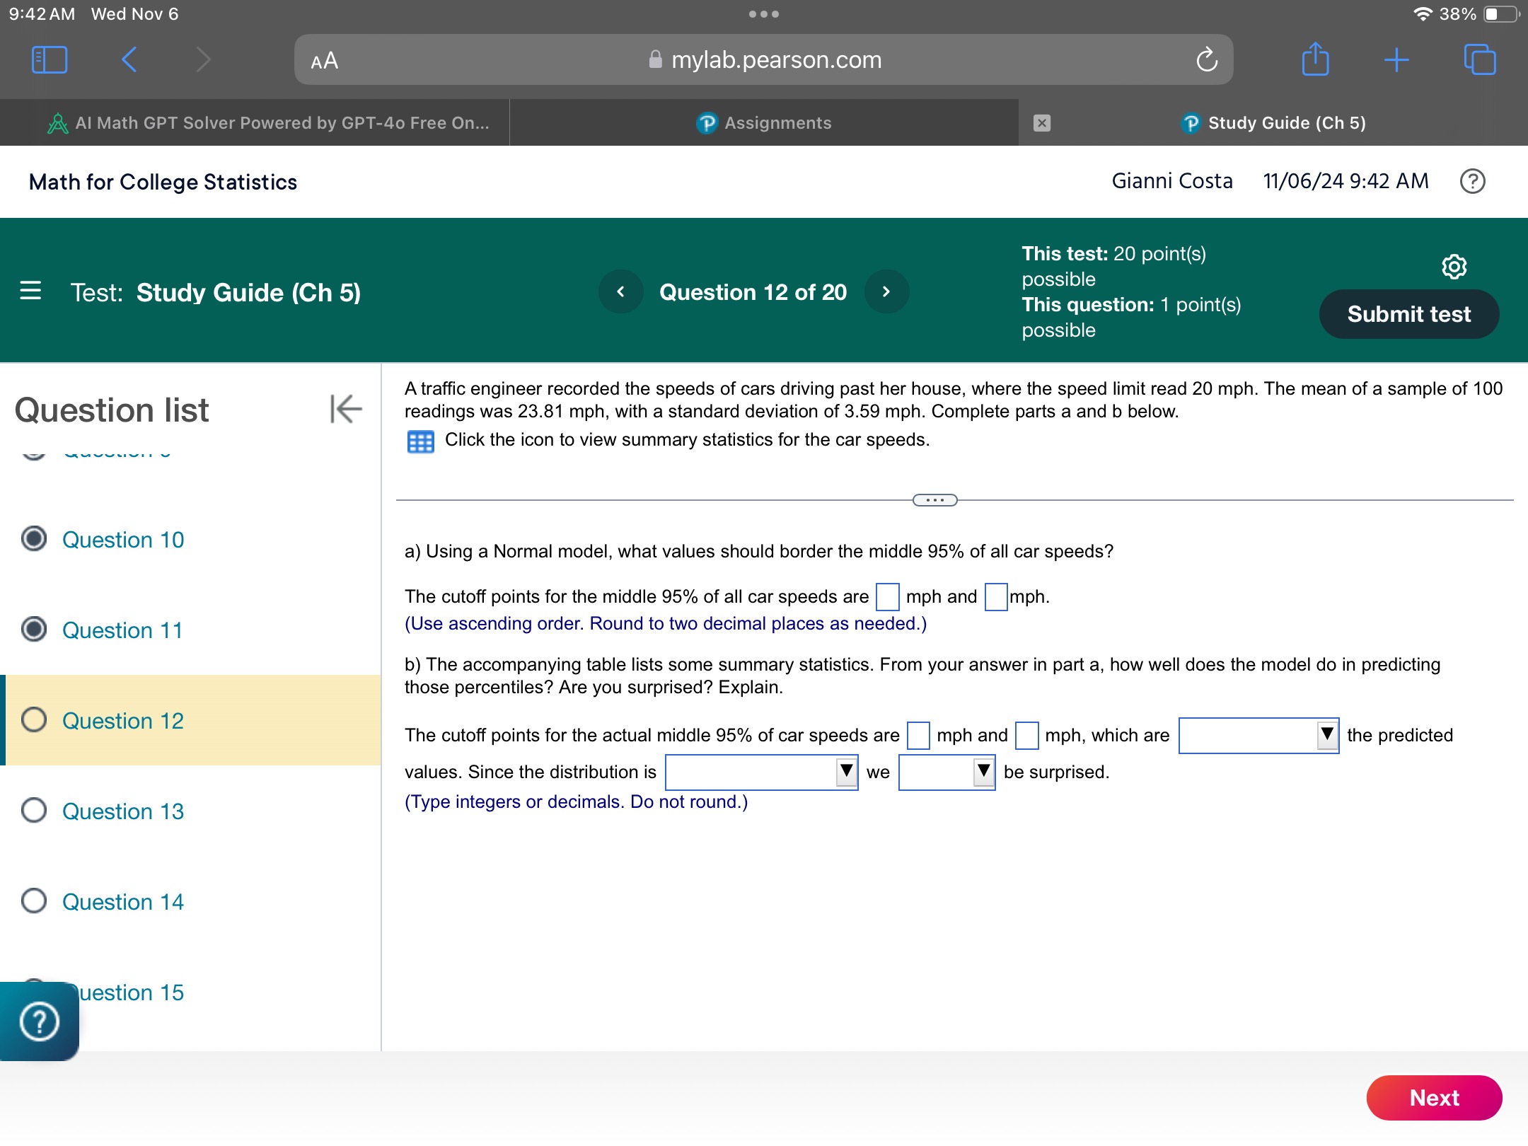This screenshot has width=1528, height=1146.
Task: Switch to the Assignments tab
Action: point(763,120)
